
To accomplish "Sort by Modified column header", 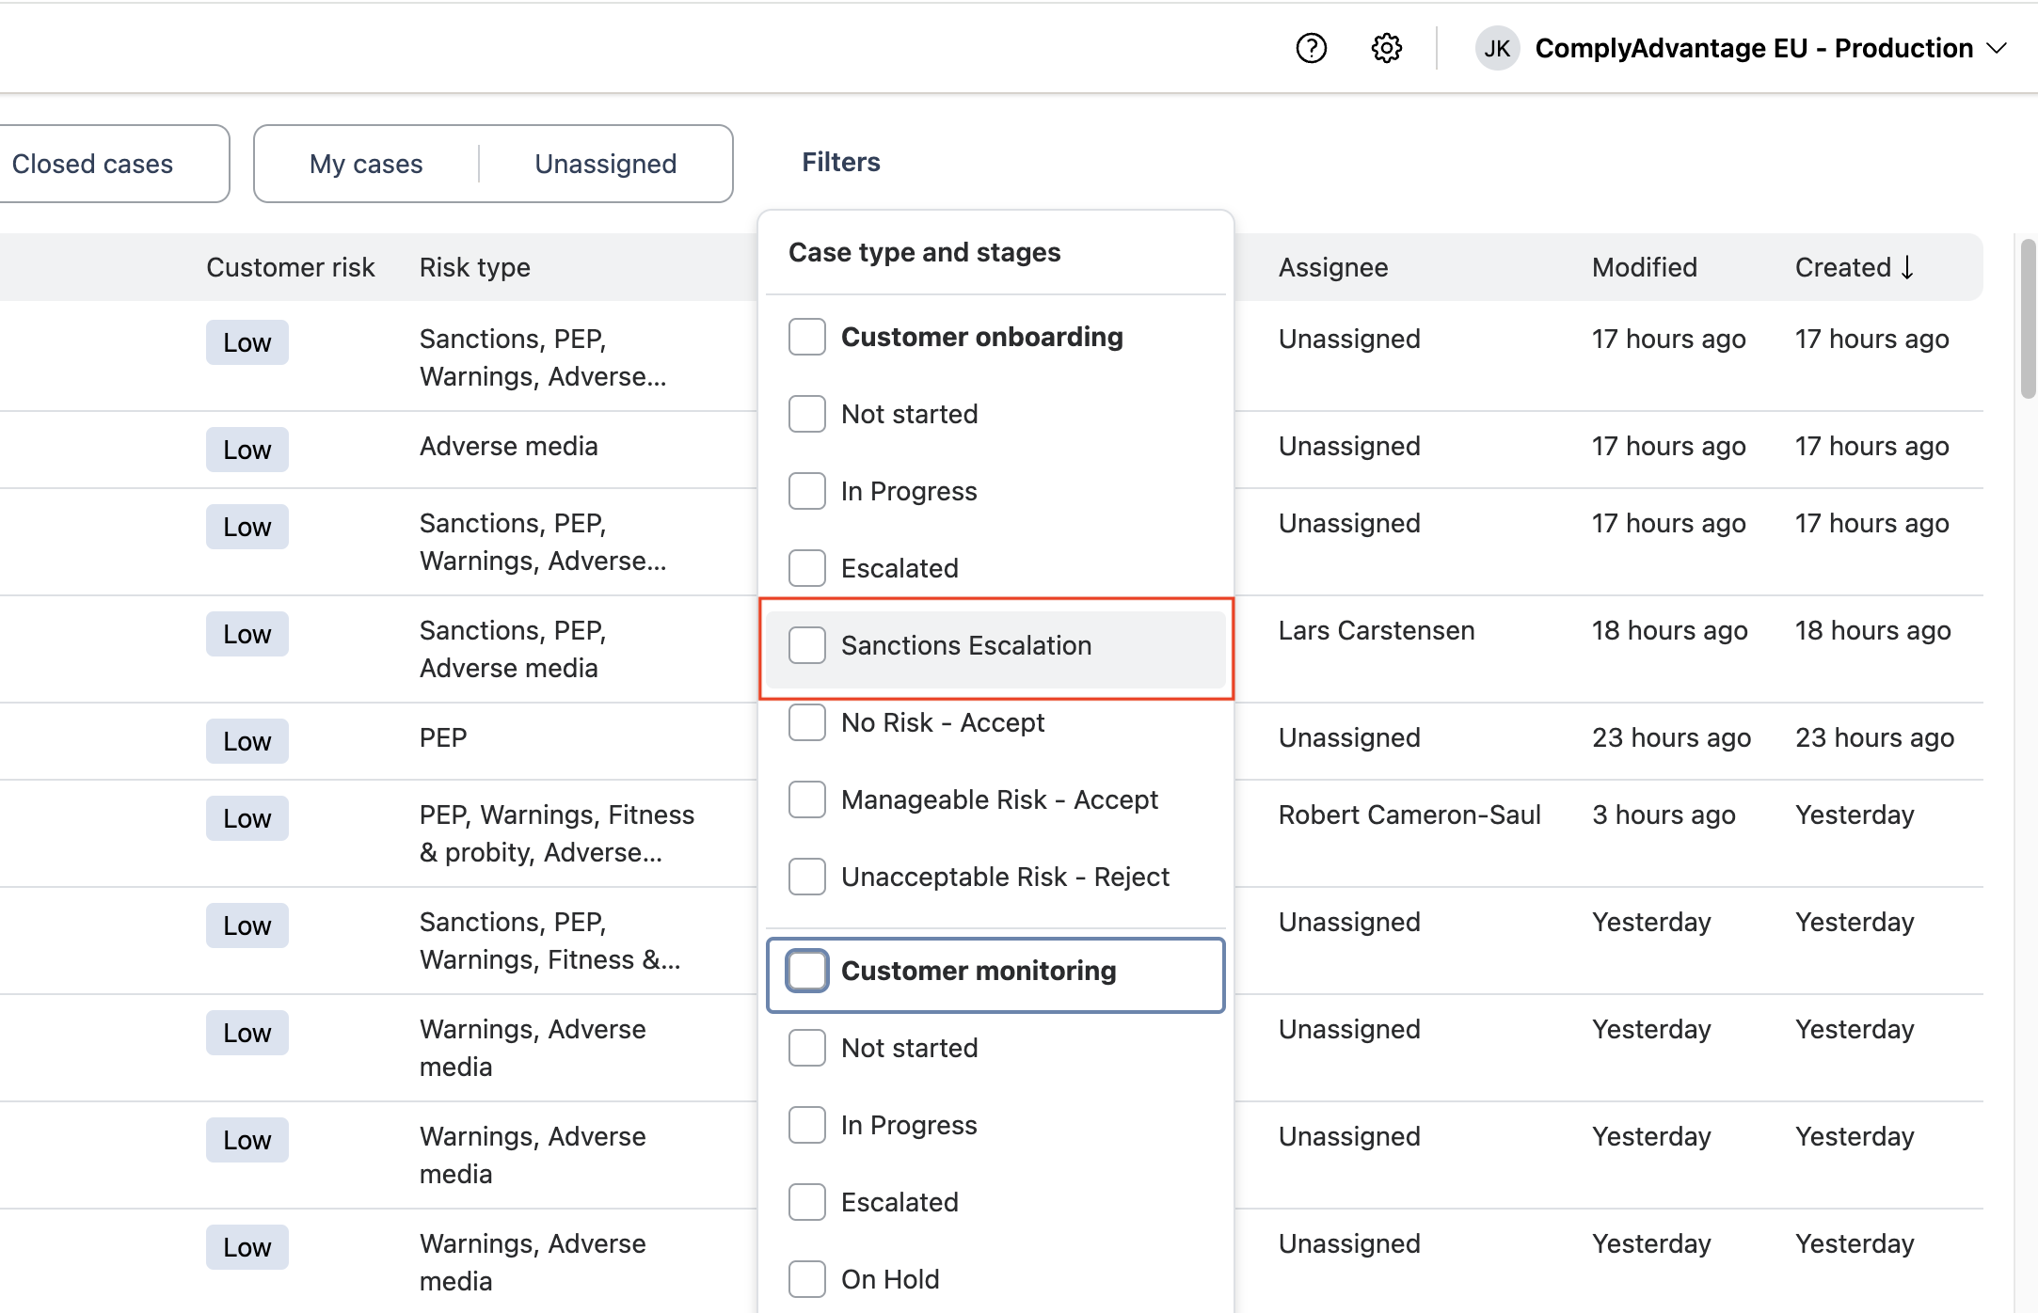I will coord(1644,267).
